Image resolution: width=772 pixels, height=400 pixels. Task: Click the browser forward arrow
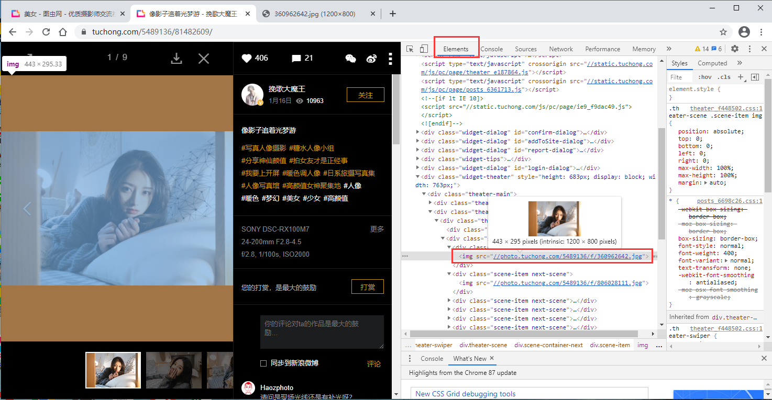[29, 32]
